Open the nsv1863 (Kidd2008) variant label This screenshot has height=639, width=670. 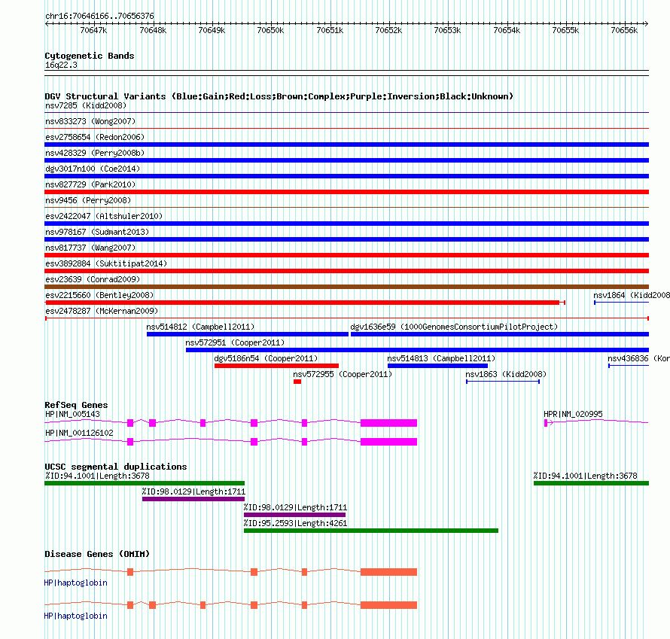coord(506,374)
